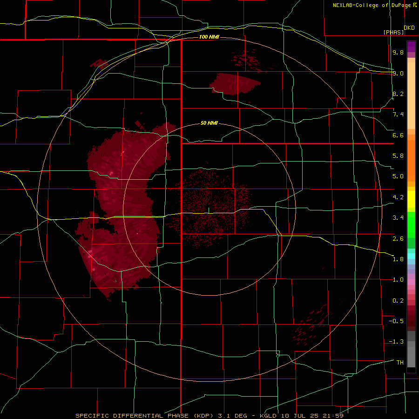Click the 1.0 value on the color scale
This screenshot has height=419, width=419.
pos(398,280)
